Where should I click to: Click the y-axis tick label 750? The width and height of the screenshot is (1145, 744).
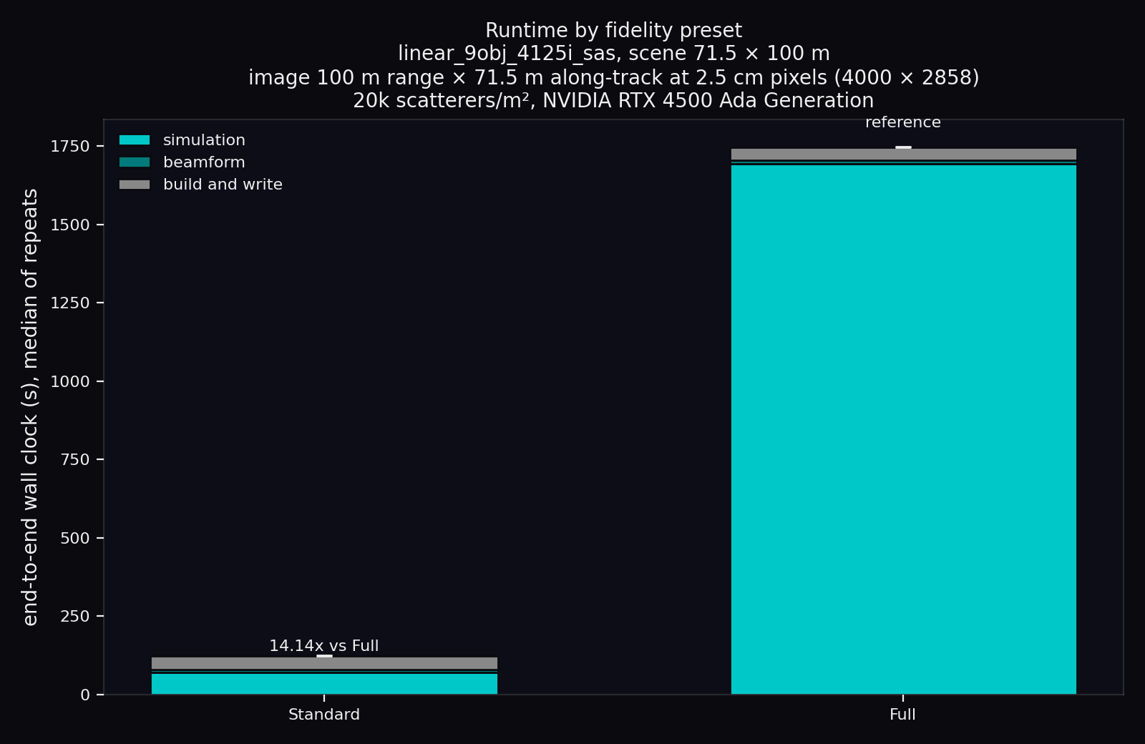[x=75, y=460]
